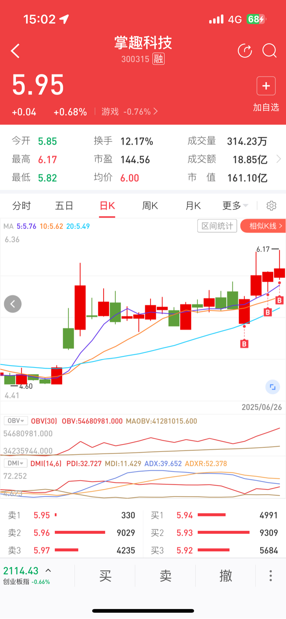The width and height of the screenshot is (286, 619).
Task: Tap the middle B buy marker
Action: point(268,312)
